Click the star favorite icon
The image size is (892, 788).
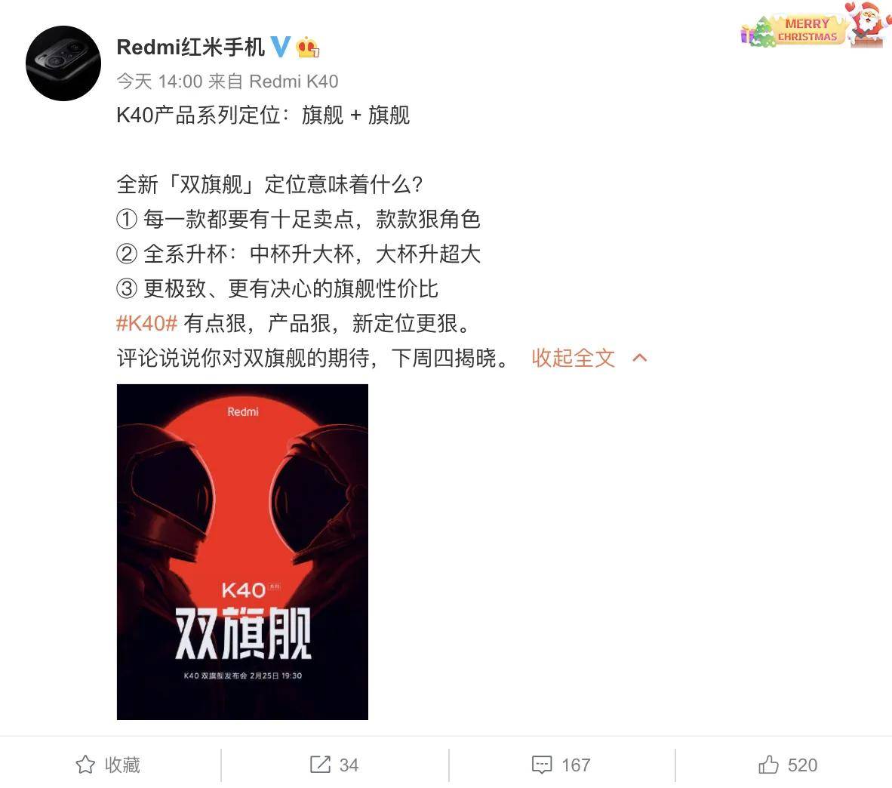[85, 764]
